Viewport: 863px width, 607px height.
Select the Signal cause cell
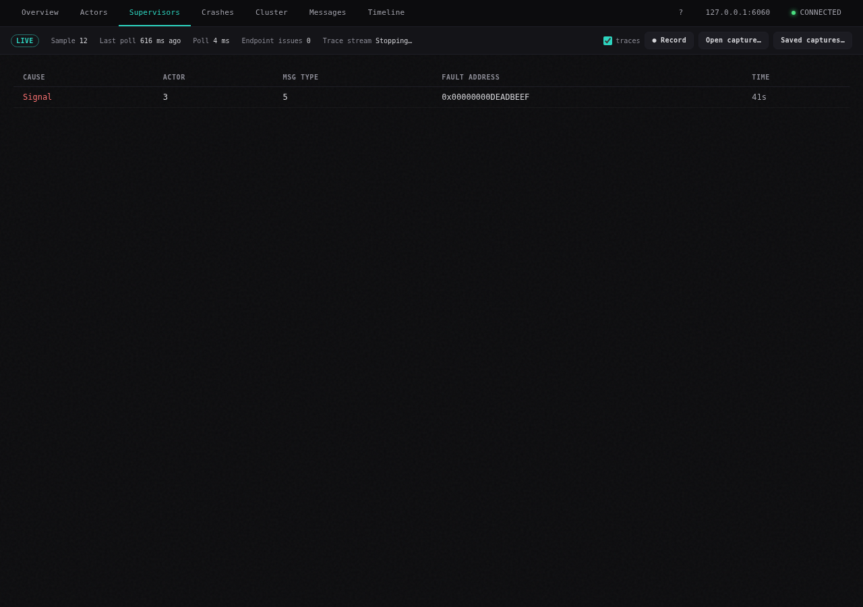pyautogui.click(x=38, y=97)
